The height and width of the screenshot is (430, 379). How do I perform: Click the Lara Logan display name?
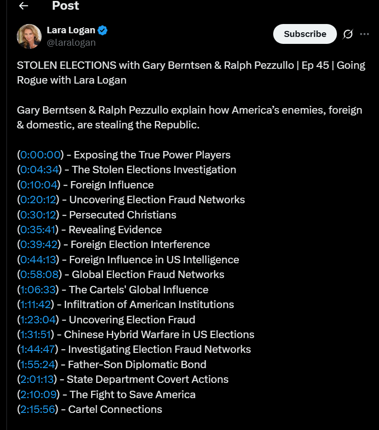pyautogui.click(x=71, y=30)
